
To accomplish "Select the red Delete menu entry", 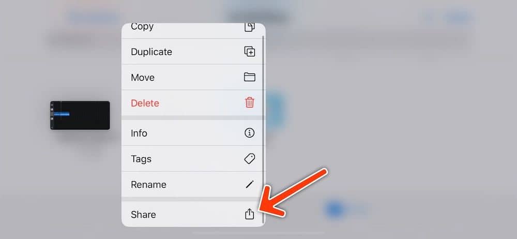I will [193, 103].
